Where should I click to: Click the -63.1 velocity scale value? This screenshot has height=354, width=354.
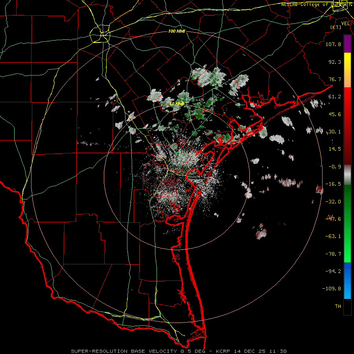(x=333, y=236)
